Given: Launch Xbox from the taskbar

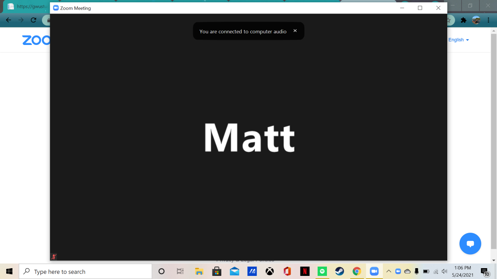Looking at the screenshot, I should [x=269, y=271].
